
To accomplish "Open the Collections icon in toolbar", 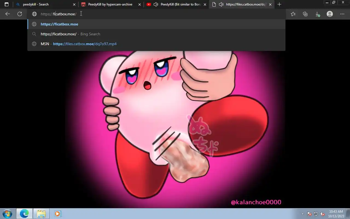I will [305, 14].
